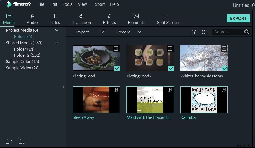255x148 pixels.
Task: Click the search magnifier icon
Action: 247,32
